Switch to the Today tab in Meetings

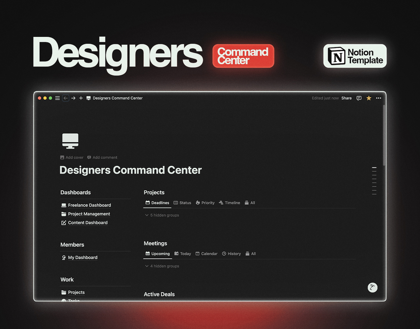[x=183, y=254]
